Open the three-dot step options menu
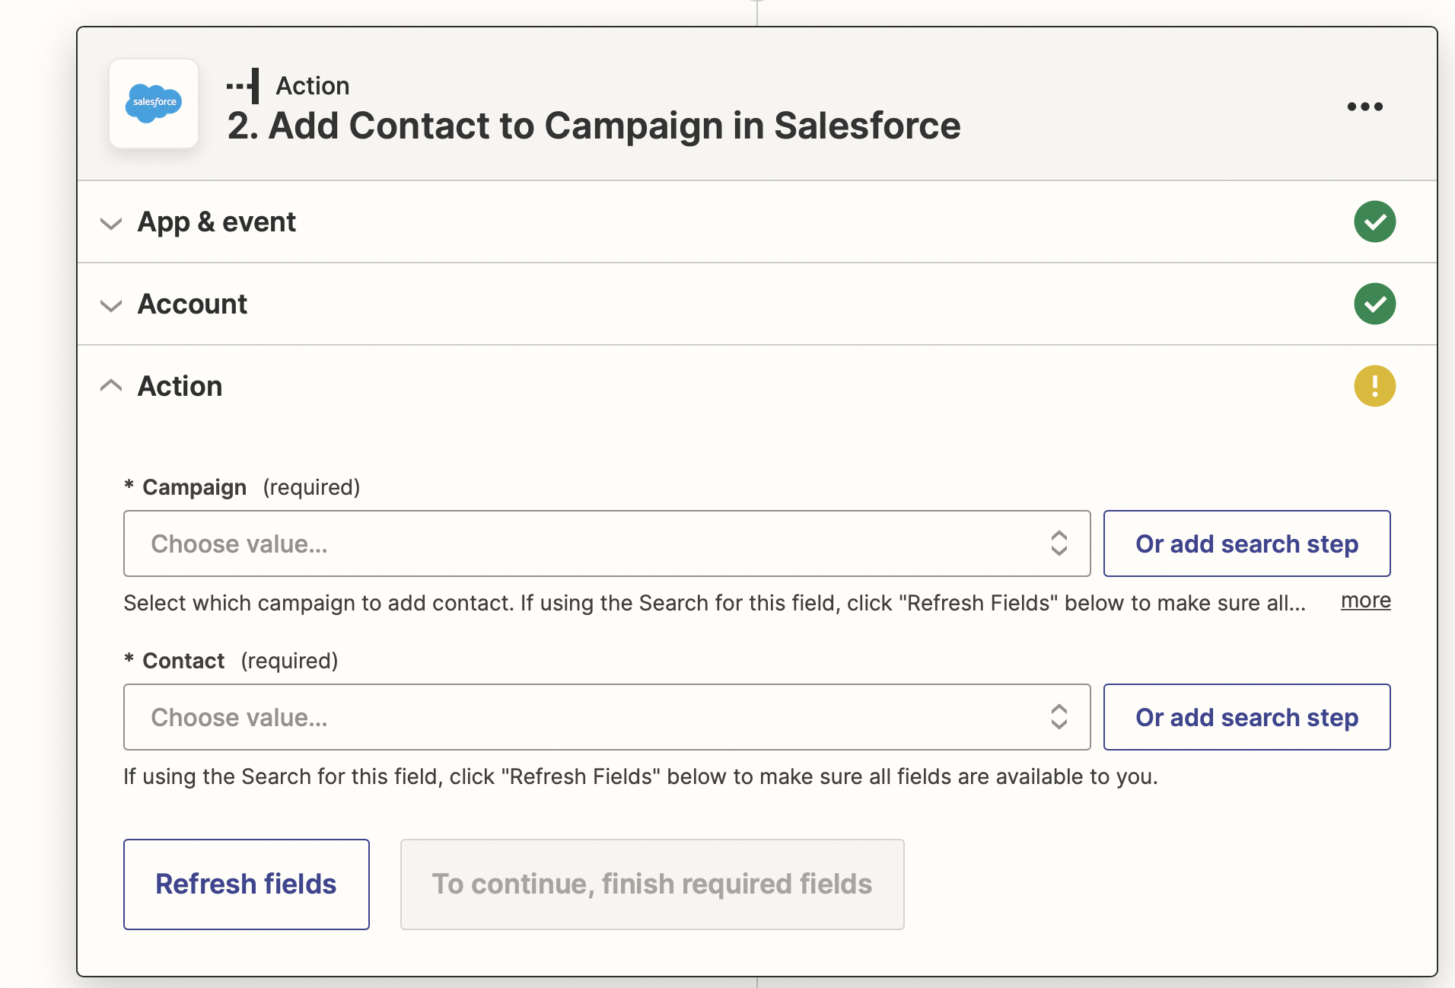 [1364, 107]
